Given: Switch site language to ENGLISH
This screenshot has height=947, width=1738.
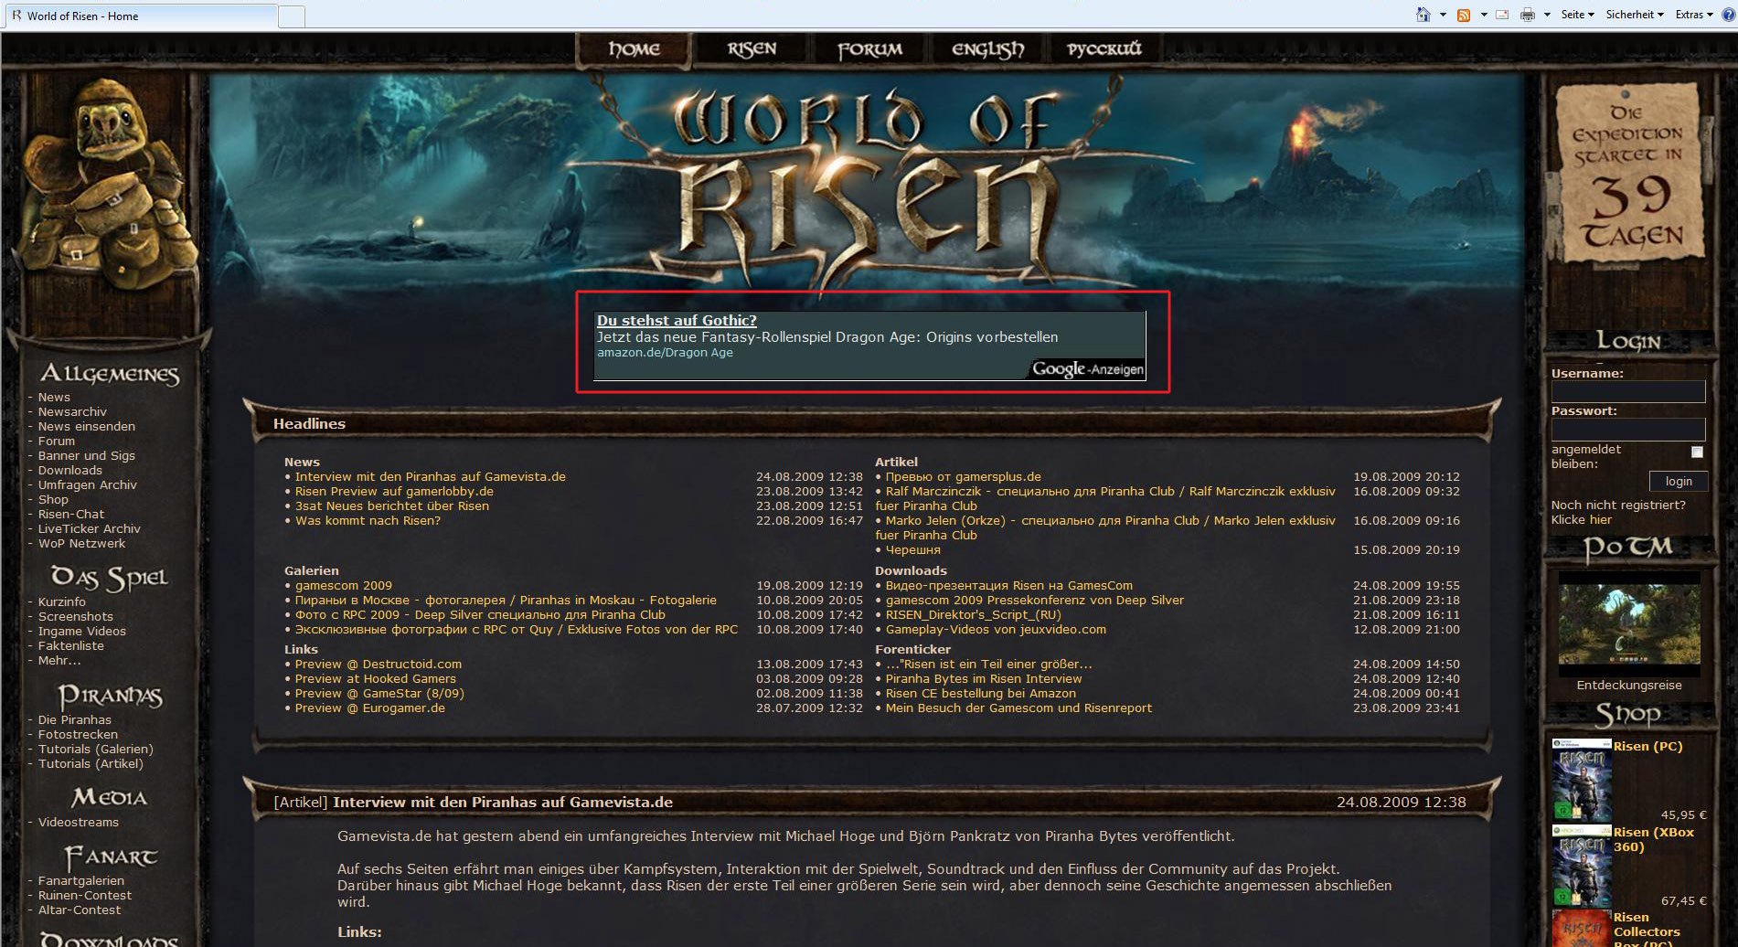Looking at the screenshot, I should (x=987, y=49).
